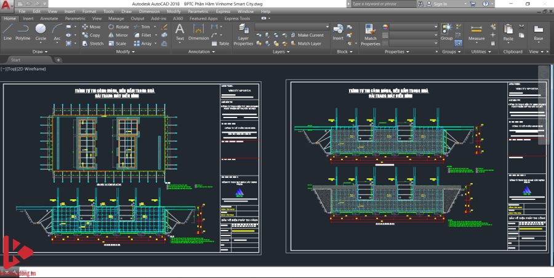
Task: Open the object color dropdown in Properties
Action: 412,27
